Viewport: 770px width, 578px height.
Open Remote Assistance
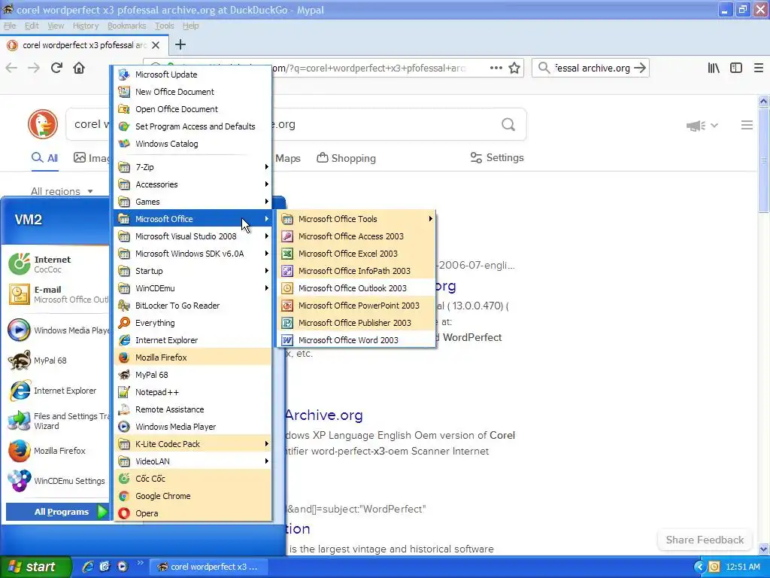coord(192,409)
